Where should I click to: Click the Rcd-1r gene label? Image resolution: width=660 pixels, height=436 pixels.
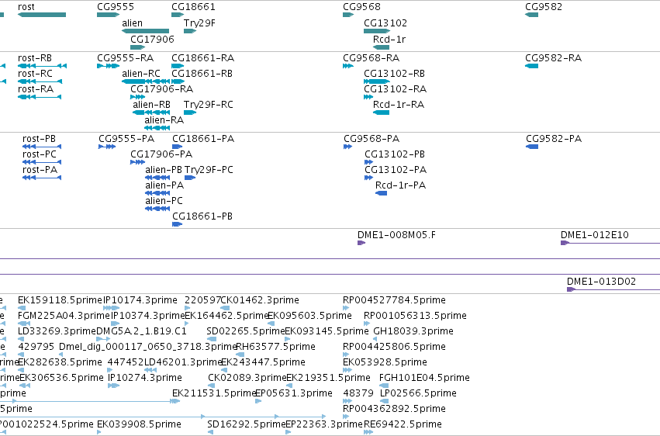[x=389, y=39]
